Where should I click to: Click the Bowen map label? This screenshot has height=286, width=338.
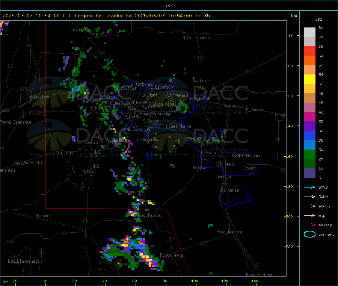coord(250,168)
